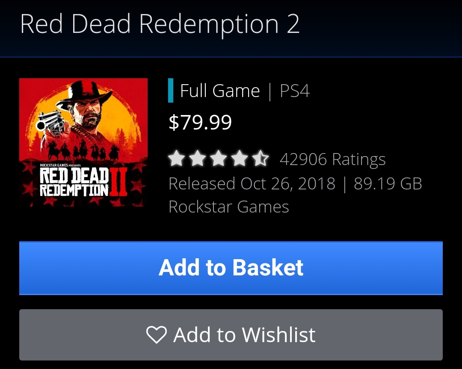Click the PS4 platform label

(295, 91)
